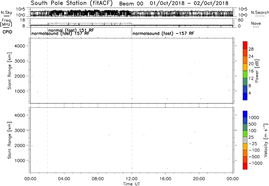Click the '20:00' time tick label

click(x=199, y=179)
